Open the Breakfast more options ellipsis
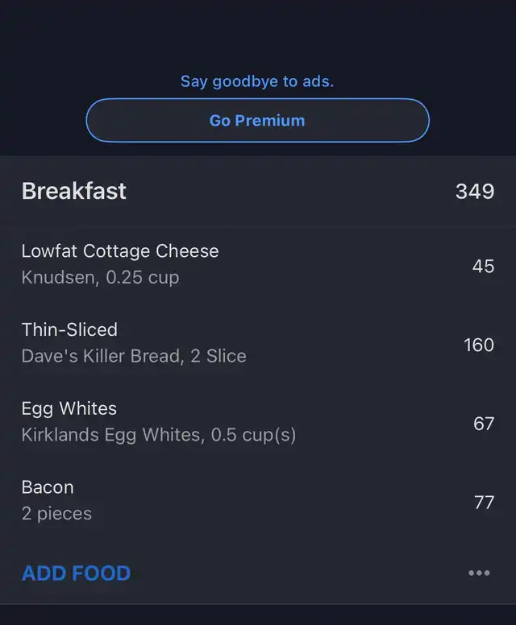This screenshot has height=625, width=516. click(x=479, y=573)
